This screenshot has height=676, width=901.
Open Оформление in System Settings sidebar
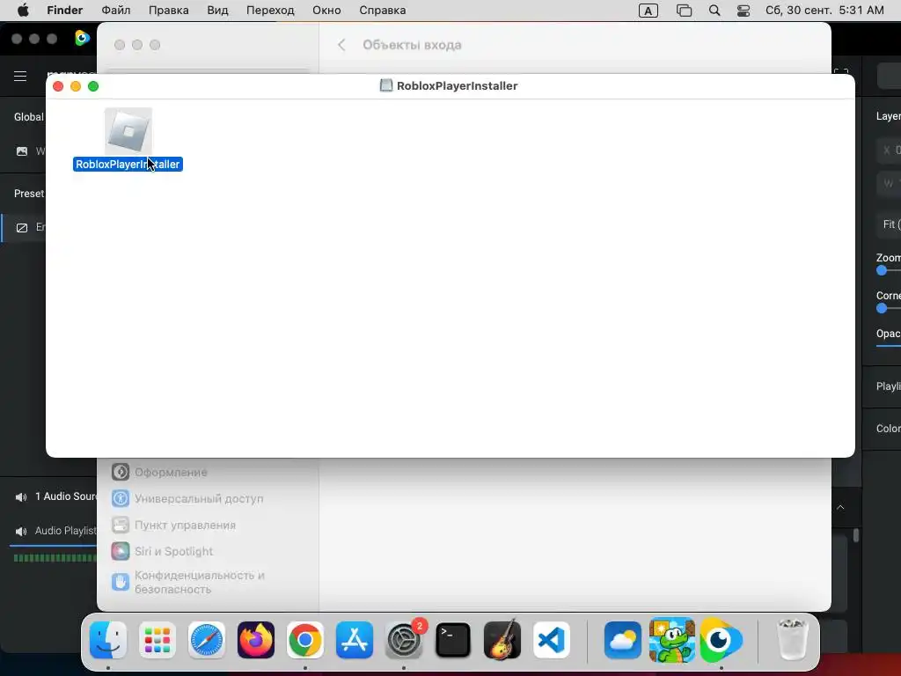159,472
